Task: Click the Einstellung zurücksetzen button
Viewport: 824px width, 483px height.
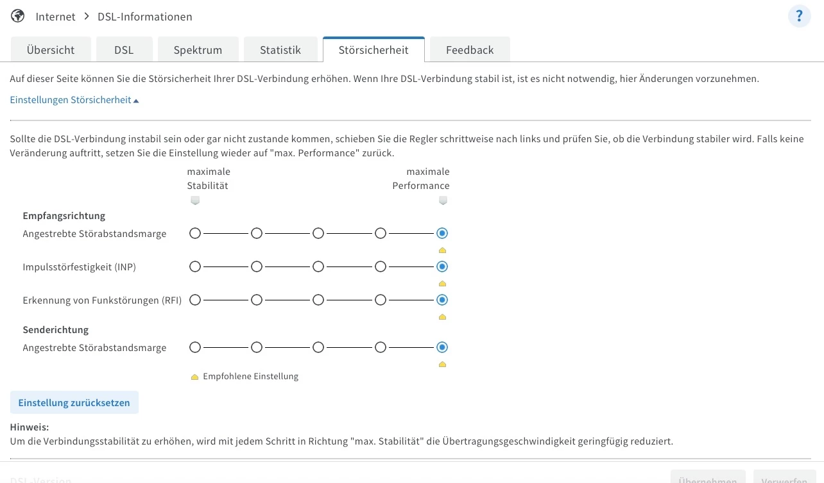Action: coord(74,403)
